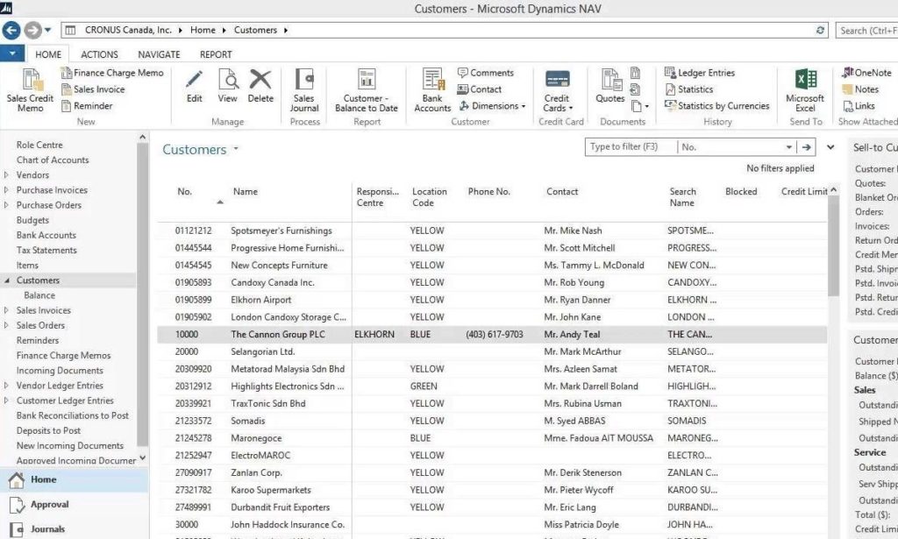Screen dimensions: 898x539
Task: Open the filter field selector showing No.
Action: [738, 147]
